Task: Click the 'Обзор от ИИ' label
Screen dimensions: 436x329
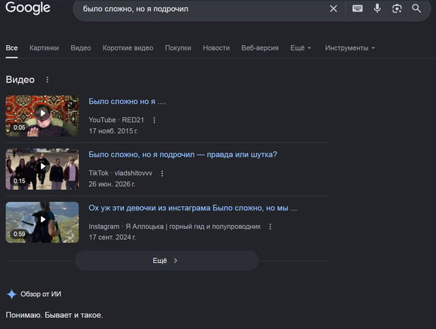Action: (41, 294)
